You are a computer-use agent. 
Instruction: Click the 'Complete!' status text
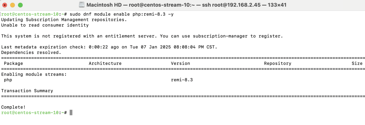tap(13, 107)
